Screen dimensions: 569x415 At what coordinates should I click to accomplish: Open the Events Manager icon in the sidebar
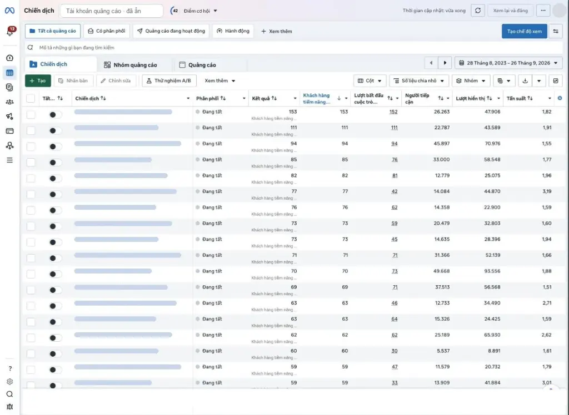tap(10, 145)
